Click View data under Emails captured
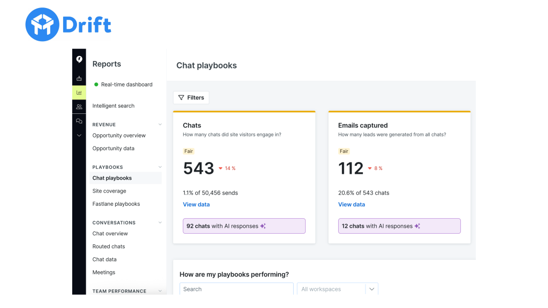 (x=351, y=204)
